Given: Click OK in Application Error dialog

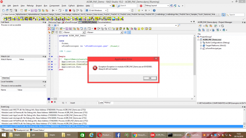Looking at the screenshot, I should coord(150,78).
